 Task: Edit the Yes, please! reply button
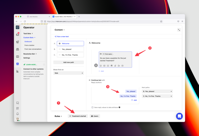coord(131,91)
